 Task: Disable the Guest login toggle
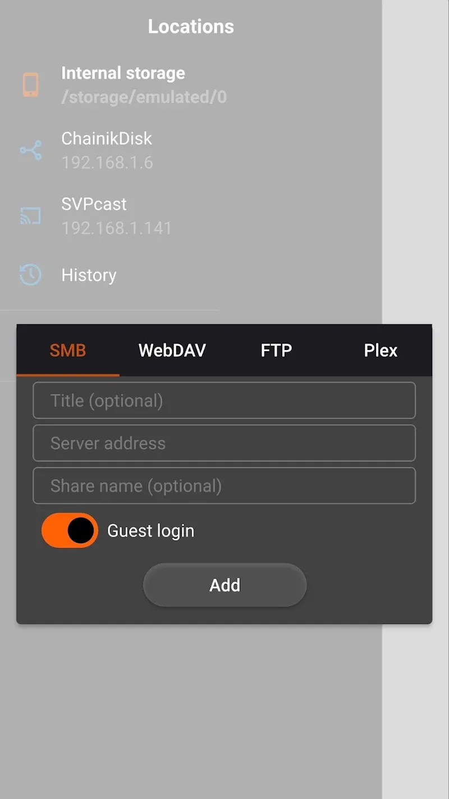tap(69, 530)
